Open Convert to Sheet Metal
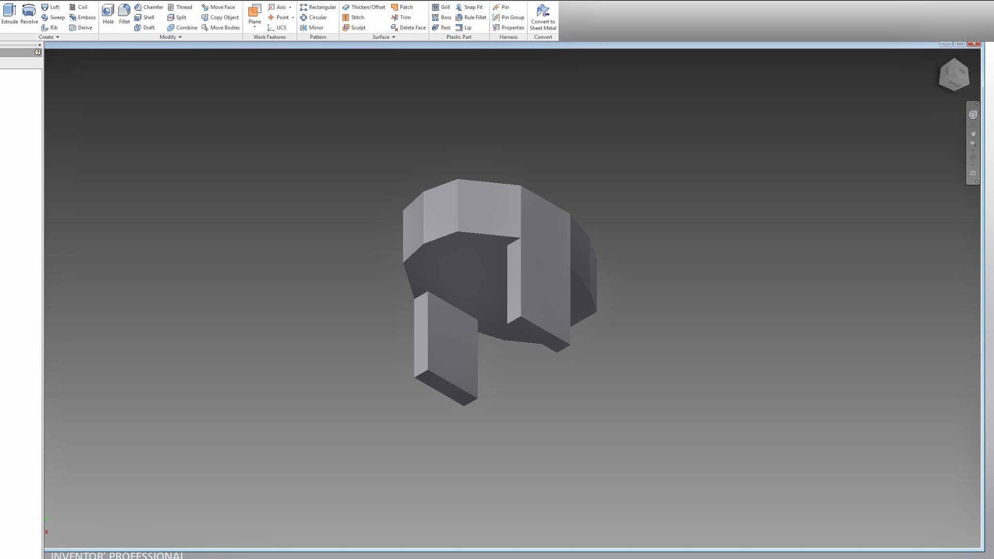Screen dimensions: 994x559 point(542,17)
